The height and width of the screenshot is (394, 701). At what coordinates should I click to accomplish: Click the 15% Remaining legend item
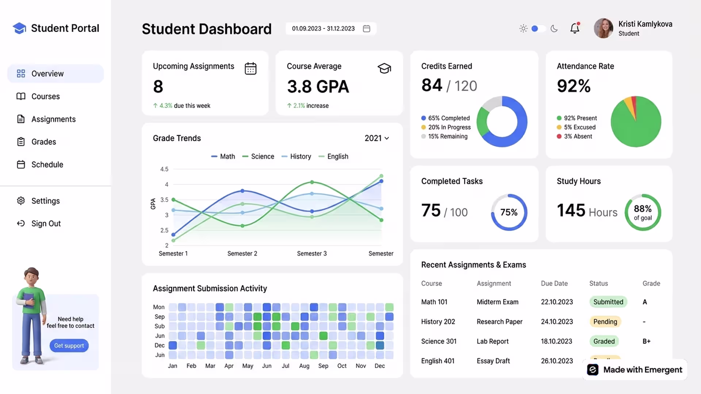444,136
